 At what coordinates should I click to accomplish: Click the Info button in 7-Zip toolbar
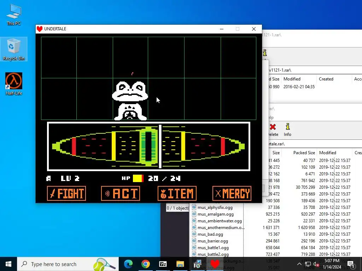(x=287, y=130)
